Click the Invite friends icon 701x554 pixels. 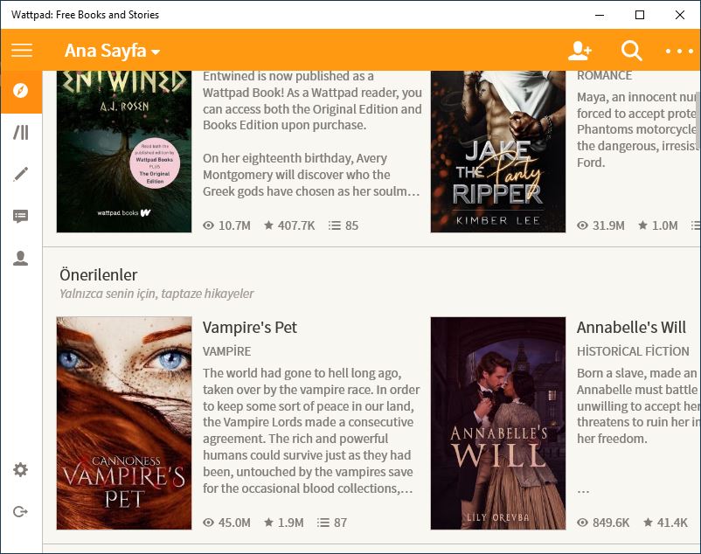pos(580,51)
